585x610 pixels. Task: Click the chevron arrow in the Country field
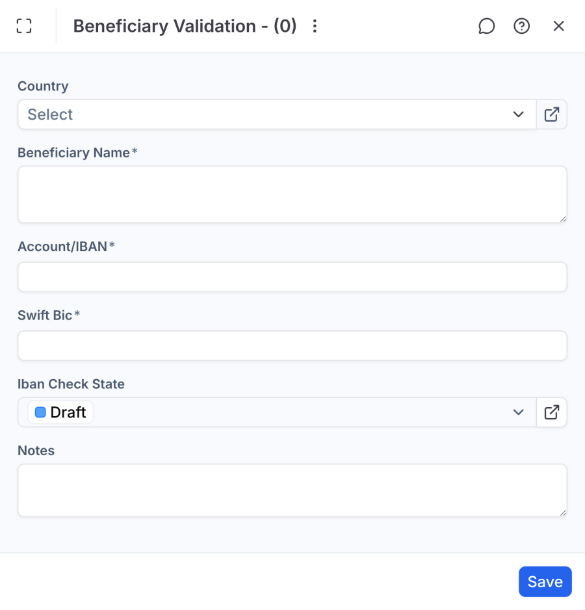pyautogui.click(x=518, y=114)
